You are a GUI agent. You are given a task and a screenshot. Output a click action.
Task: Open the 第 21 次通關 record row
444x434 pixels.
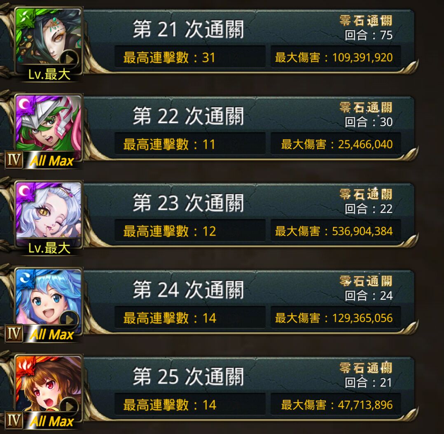click(249, 41)
